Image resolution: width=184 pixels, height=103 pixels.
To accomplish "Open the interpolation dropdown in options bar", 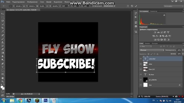I will point(109,6).
